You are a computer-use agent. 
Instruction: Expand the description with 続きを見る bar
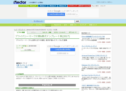click(47, 85)
